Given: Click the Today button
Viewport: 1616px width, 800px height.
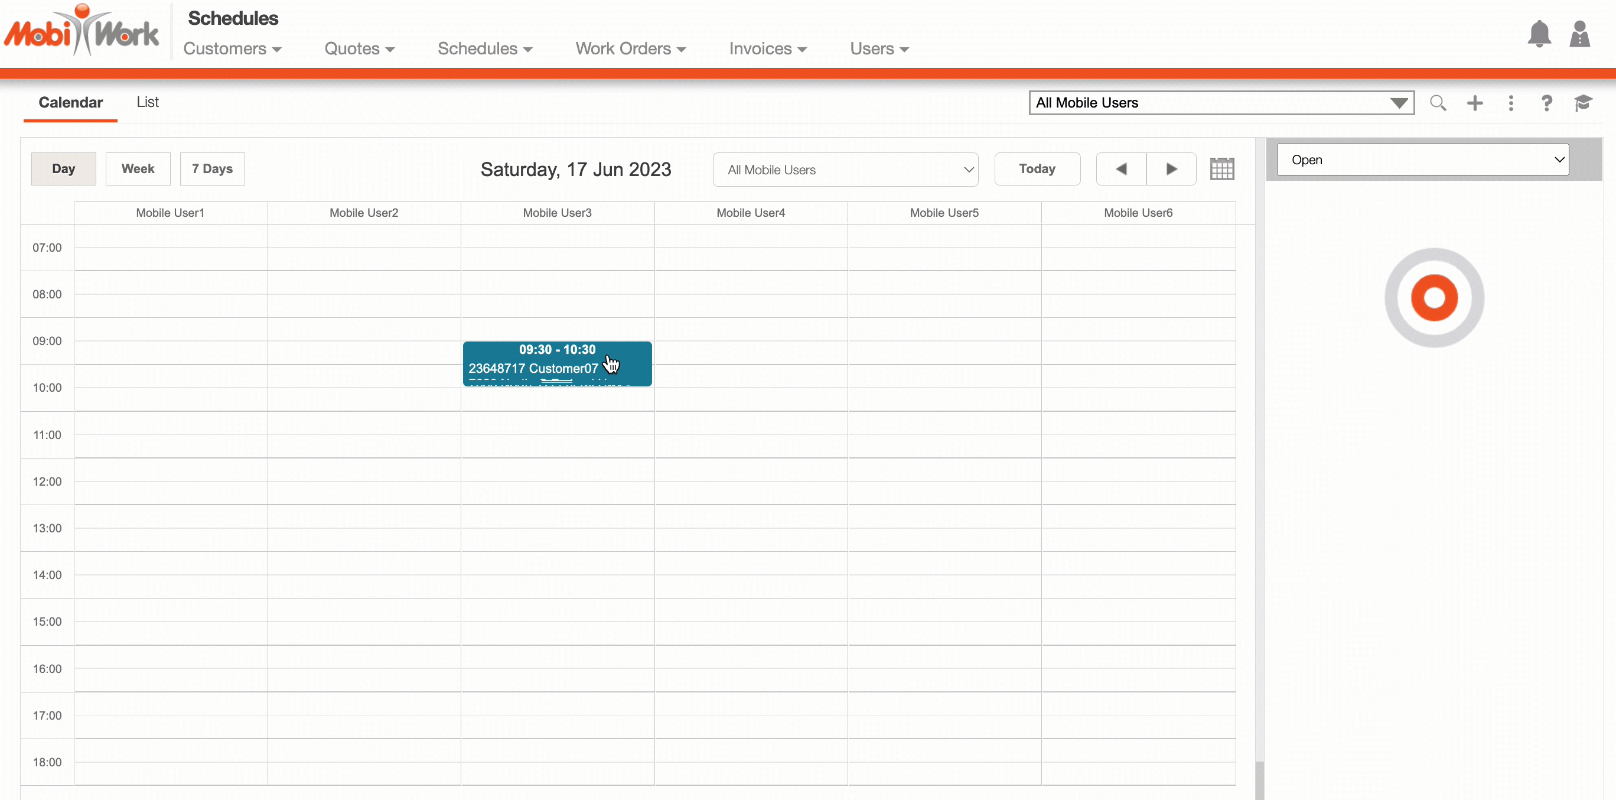Looking at the screenshot, I should 1037,169.
